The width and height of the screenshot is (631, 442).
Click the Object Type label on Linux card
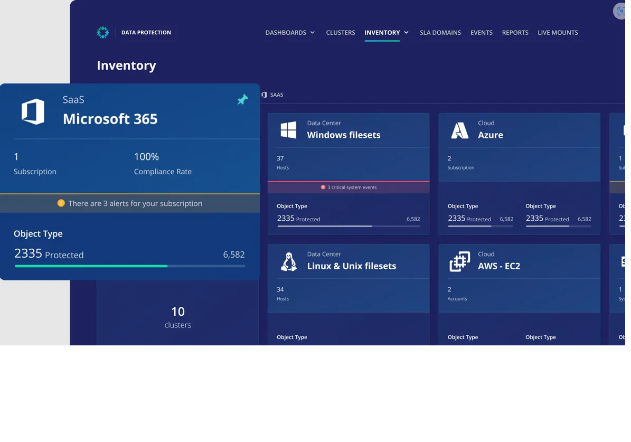pyautogui.click(x=292, y=337)
